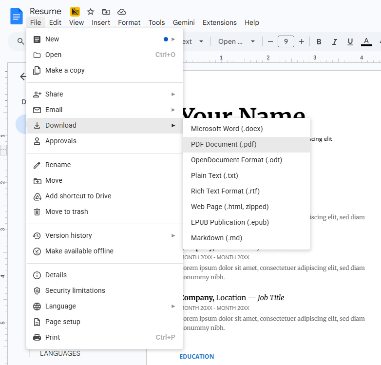This screenshot has width=381, height=365.
Task: Click the search magnifier in toolbar
Action: coord(21,41)
